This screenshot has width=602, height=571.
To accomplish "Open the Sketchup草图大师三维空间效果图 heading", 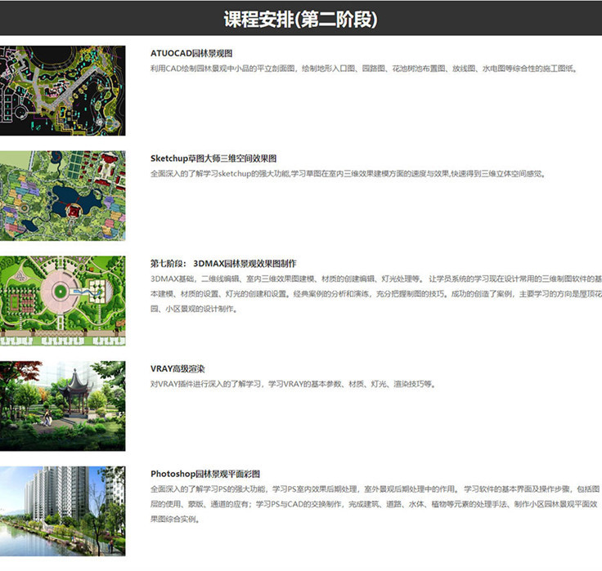I will pyautogui.click(x=213, y=158).
